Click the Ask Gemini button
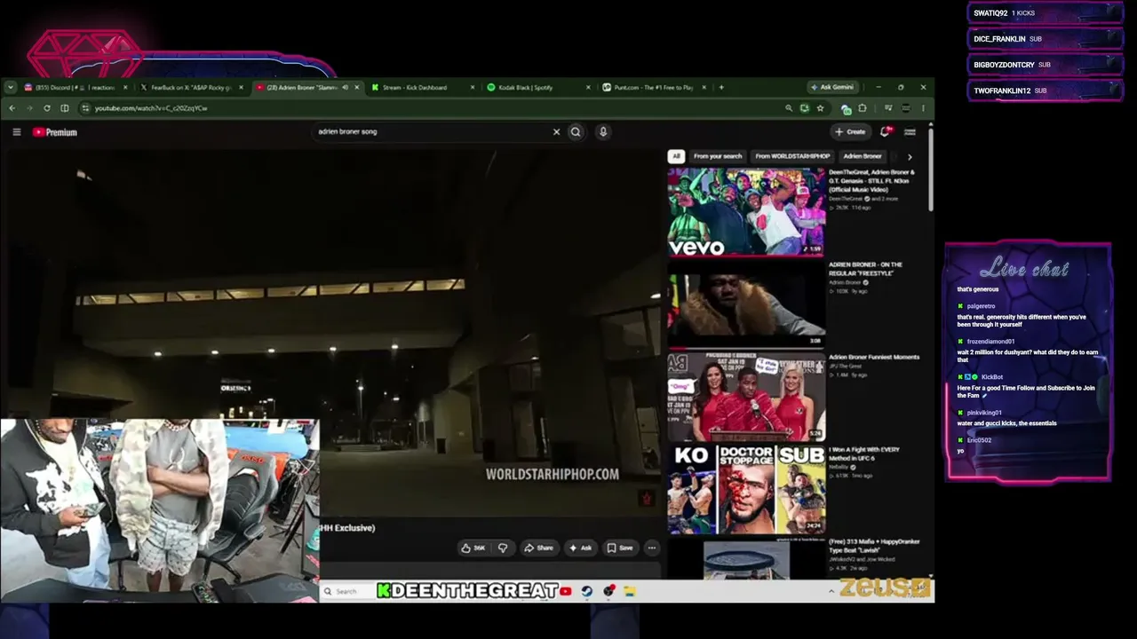This screenshot has width=1137, height=639. tap(831, 87)
